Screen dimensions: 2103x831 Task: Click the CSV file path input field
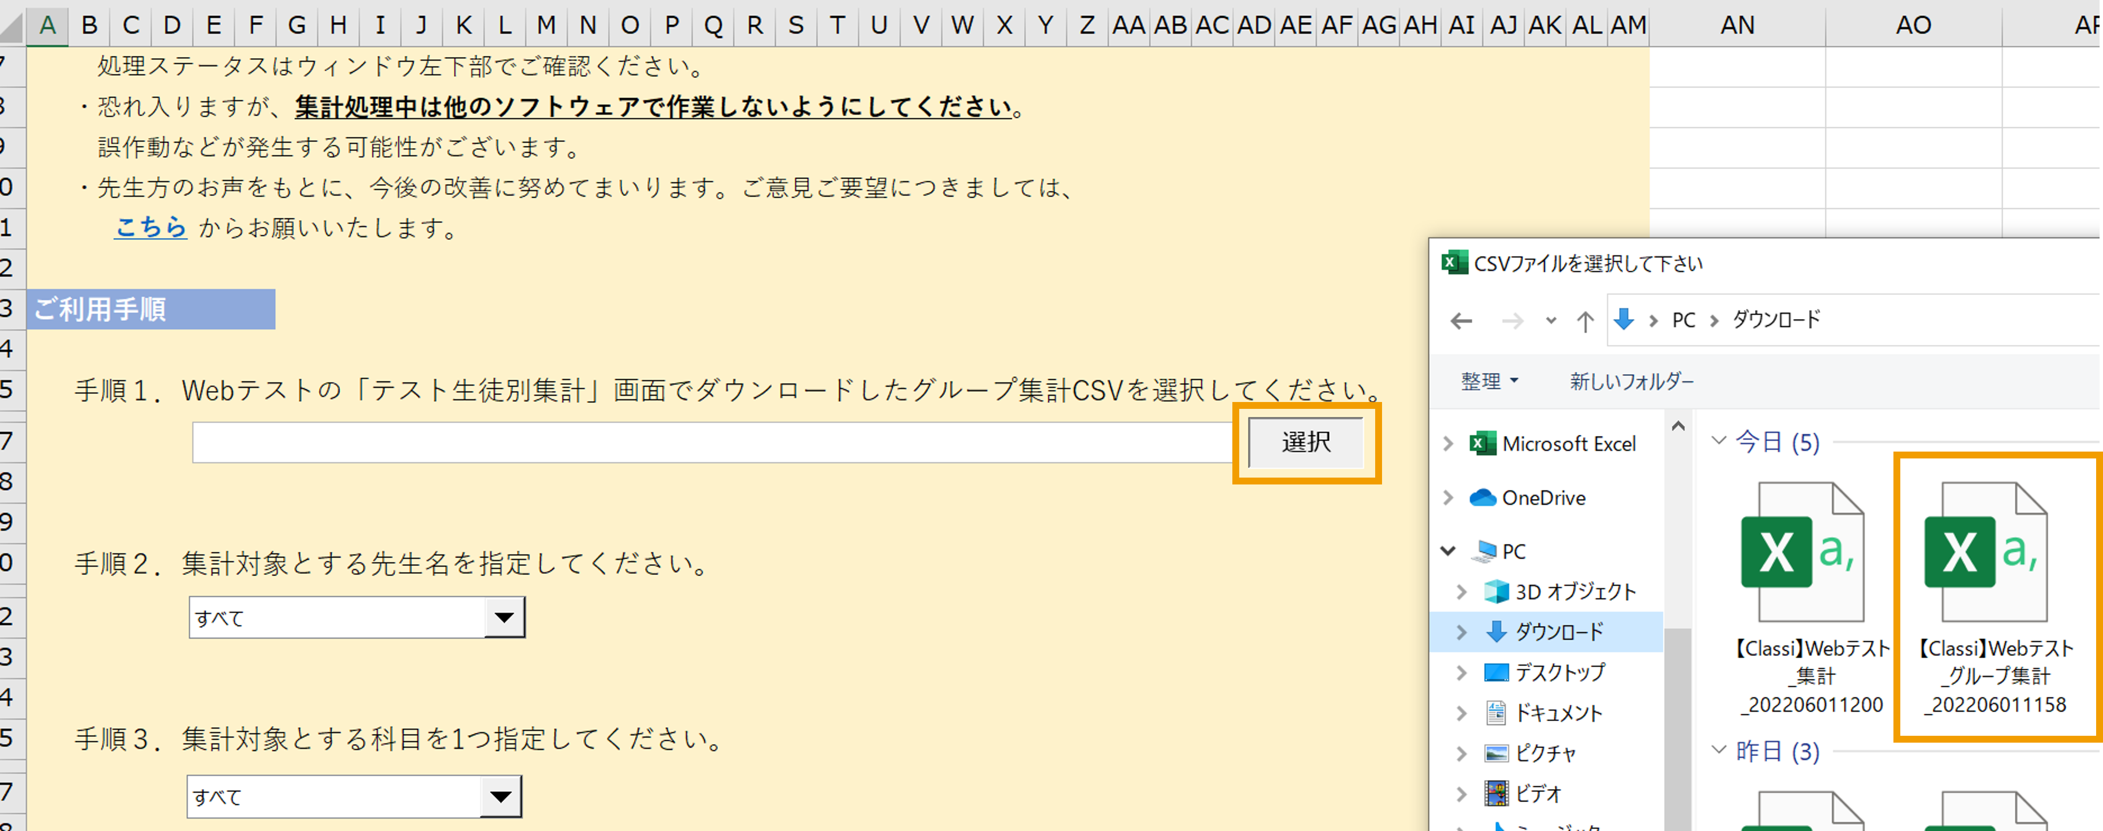pyautogui.click(x=712, y=442)
